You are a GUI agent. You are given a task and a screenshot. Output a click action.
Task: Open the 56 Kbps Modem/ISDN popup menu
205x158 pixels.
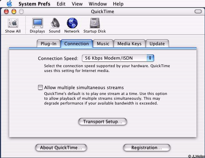tap(118, 58)
